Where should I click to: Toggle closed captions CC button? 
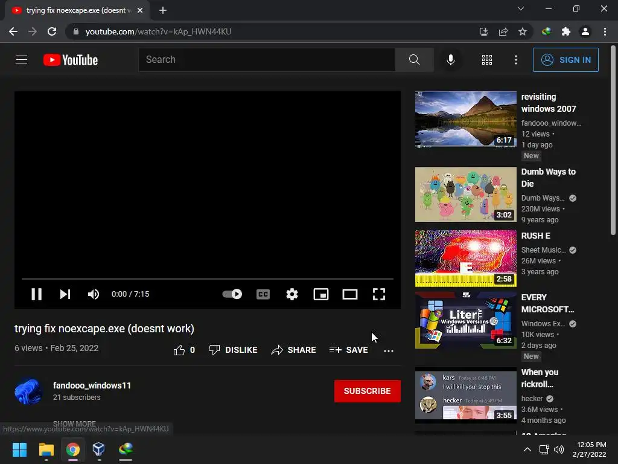[263, 294]
